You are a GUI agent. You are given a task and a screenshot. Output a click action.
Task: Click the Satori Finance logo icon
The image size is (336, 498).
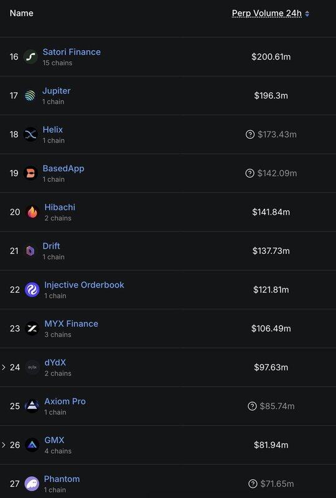[31, 57]
